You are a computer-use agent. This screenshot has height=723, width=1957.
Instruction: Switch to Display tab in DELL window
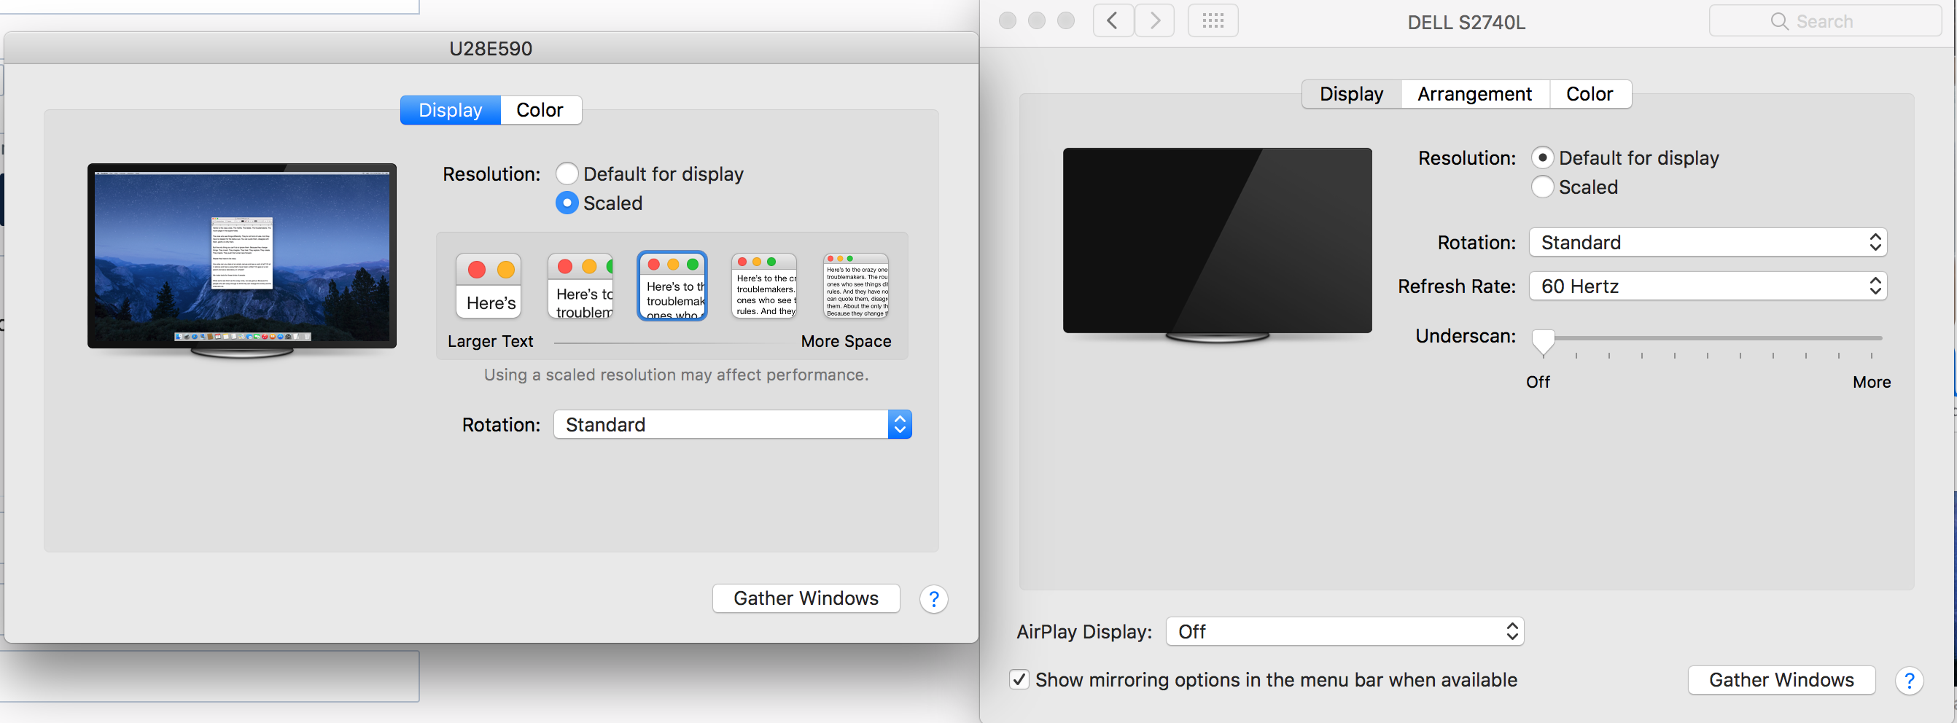click(x=1352, y=94)
